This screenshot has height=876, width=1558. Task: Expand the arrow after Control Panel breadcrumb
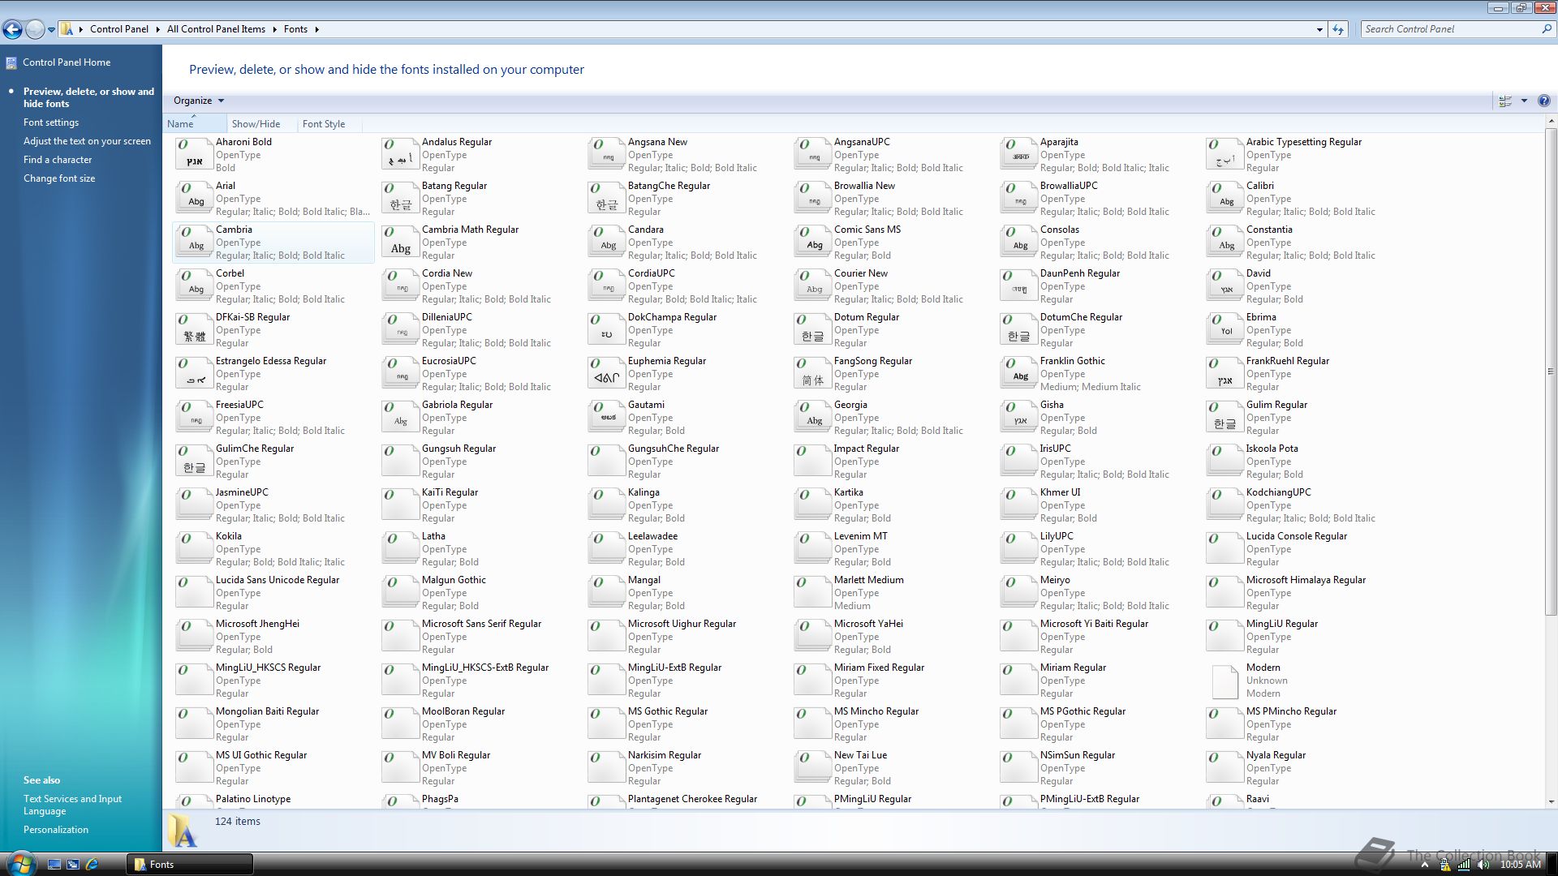click(x=157, y=29)
